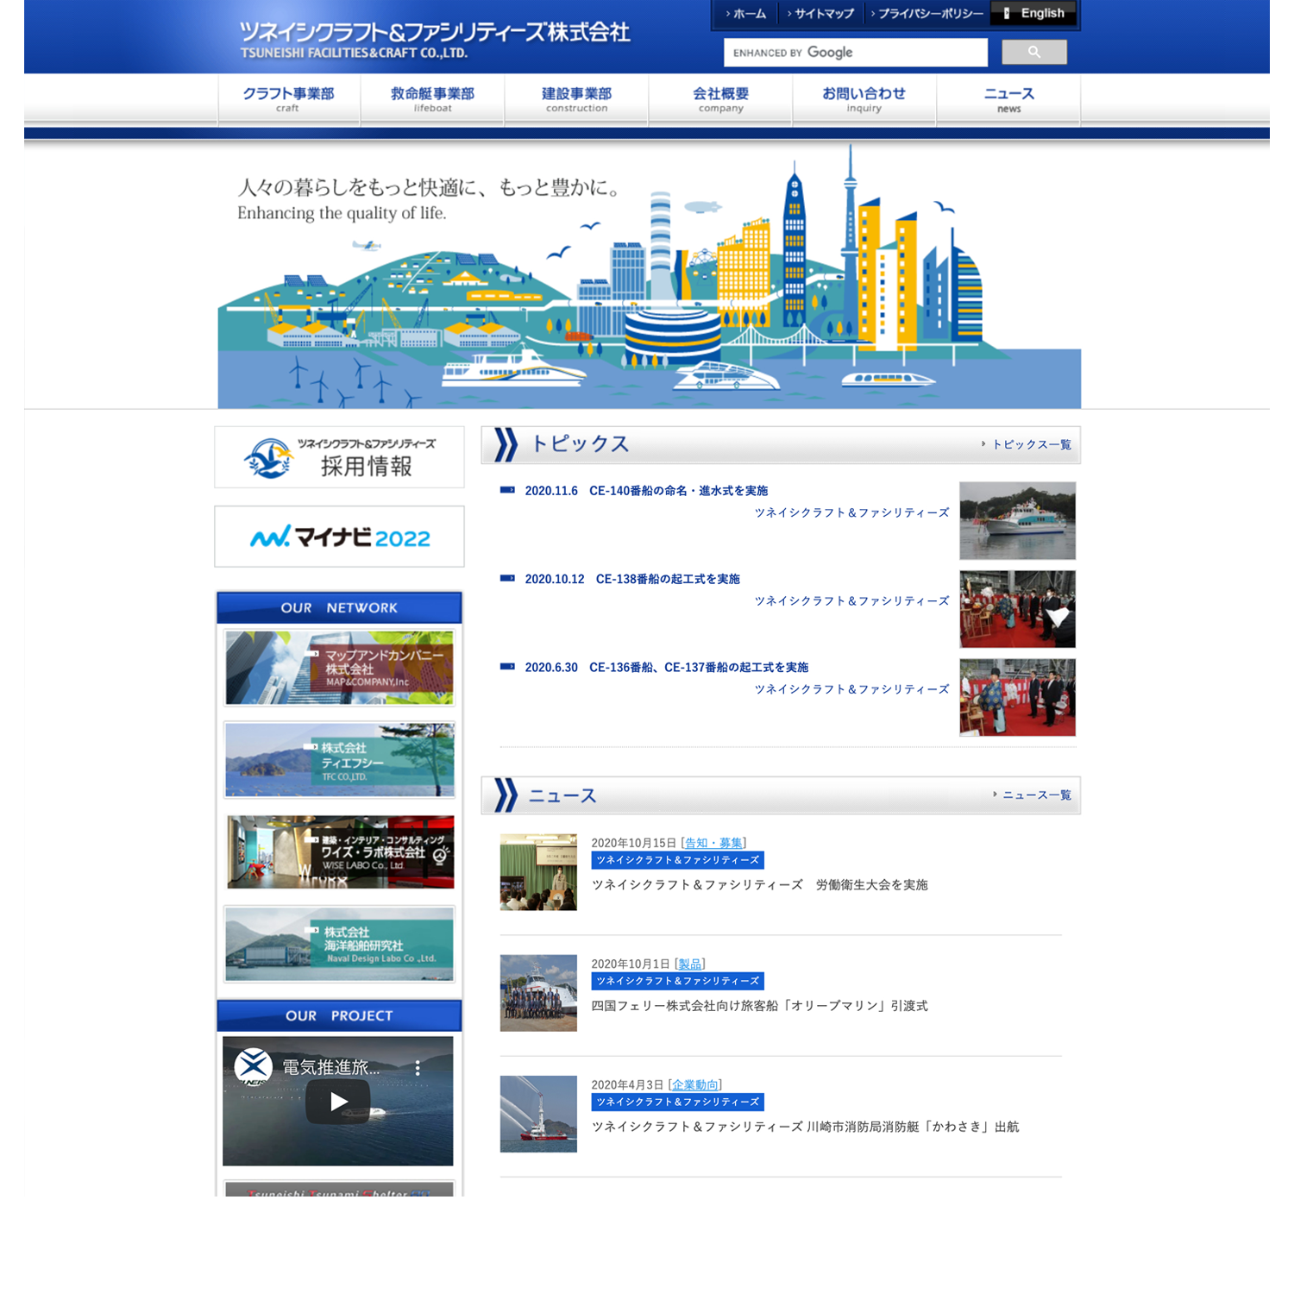The width and height of the screenshot is (1294, 1294).
Task: Open the お問い合わせ inquiry menu
Action: pyautogui.click(x=864, y=99)
